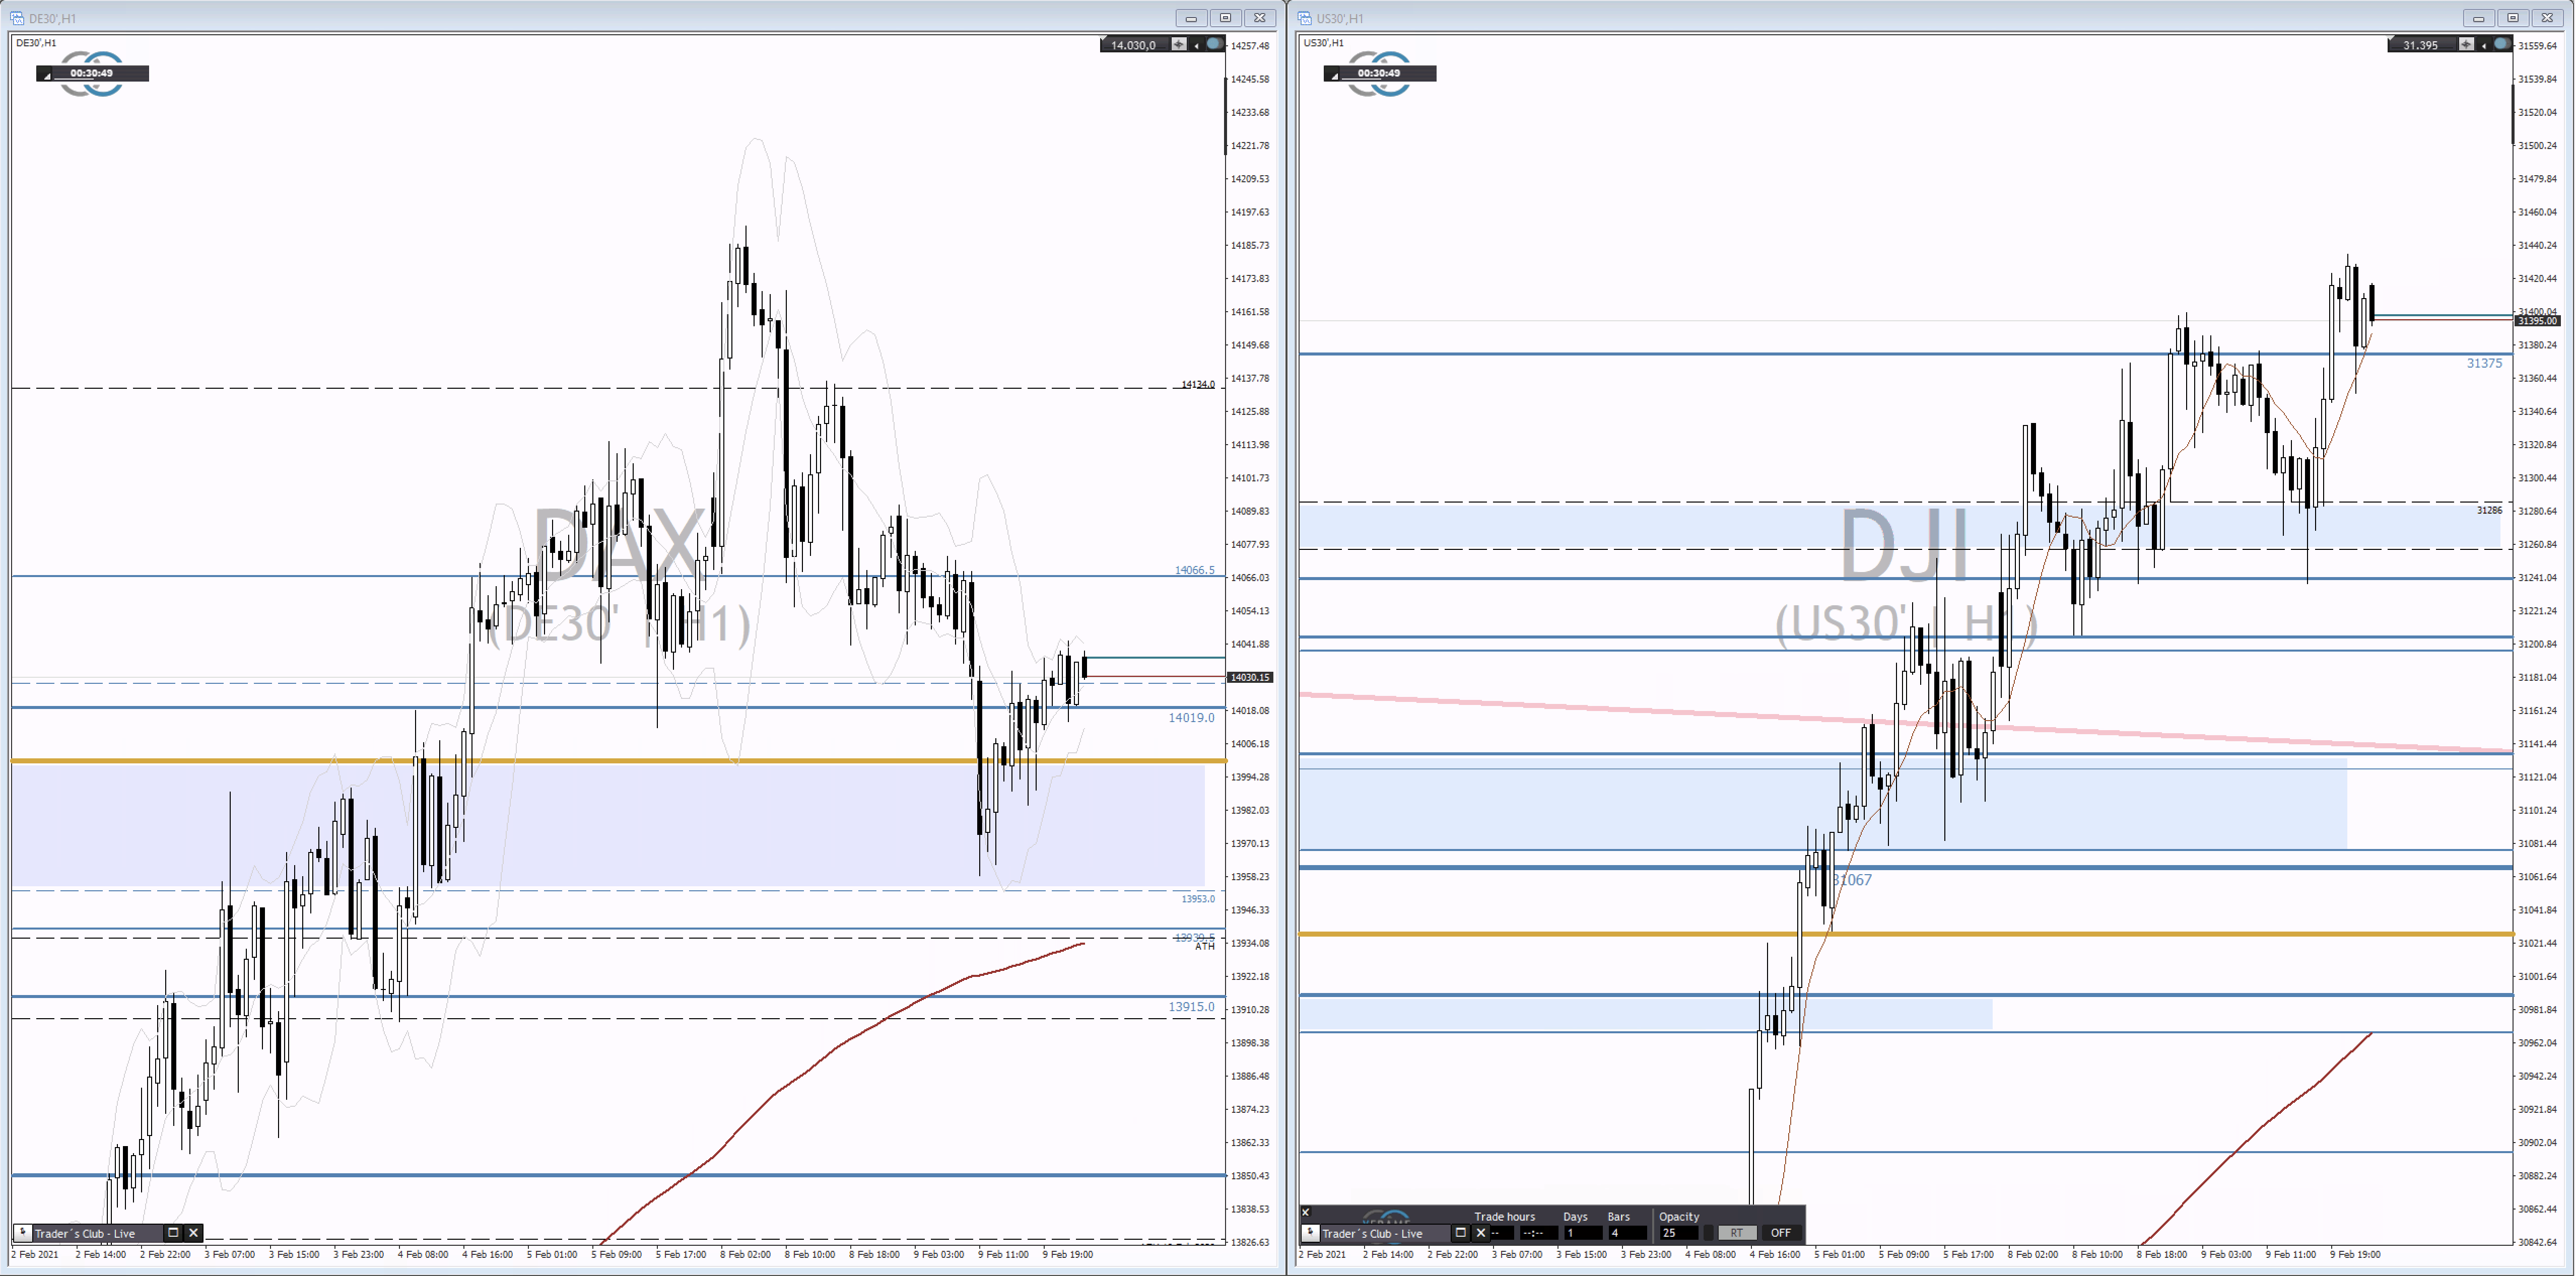Click the 31286 label on the DJI chart
This screenshot has height=1276, width=2576.
pos(2489,510)
